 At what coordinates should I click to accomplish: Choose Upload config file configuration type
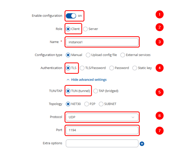pyautogui.click(x=88, y=55)
